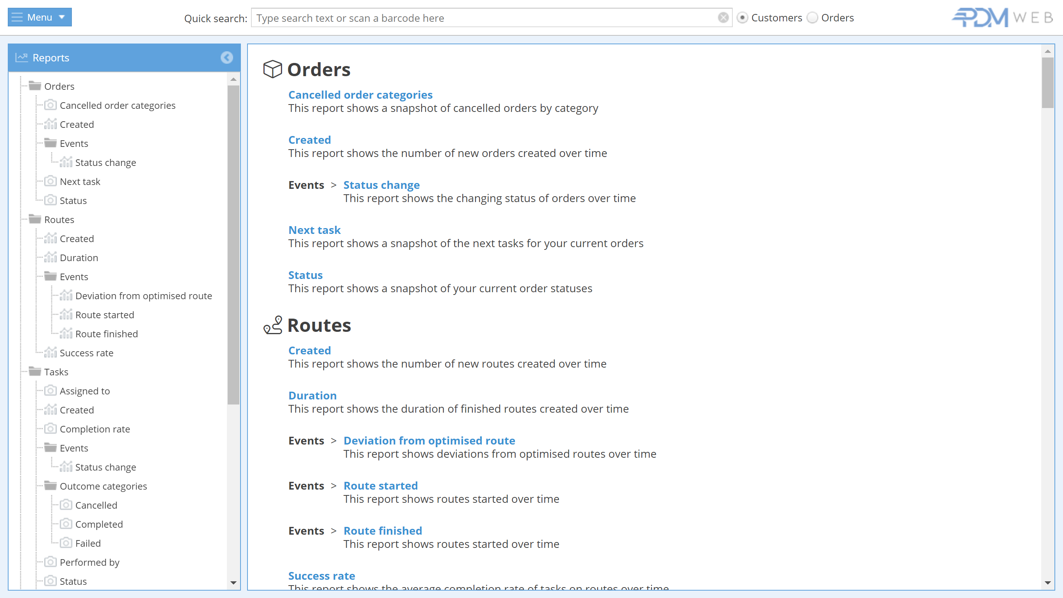
Task: Click scroll up arrow in Reports tree
Action: point(234,79)
